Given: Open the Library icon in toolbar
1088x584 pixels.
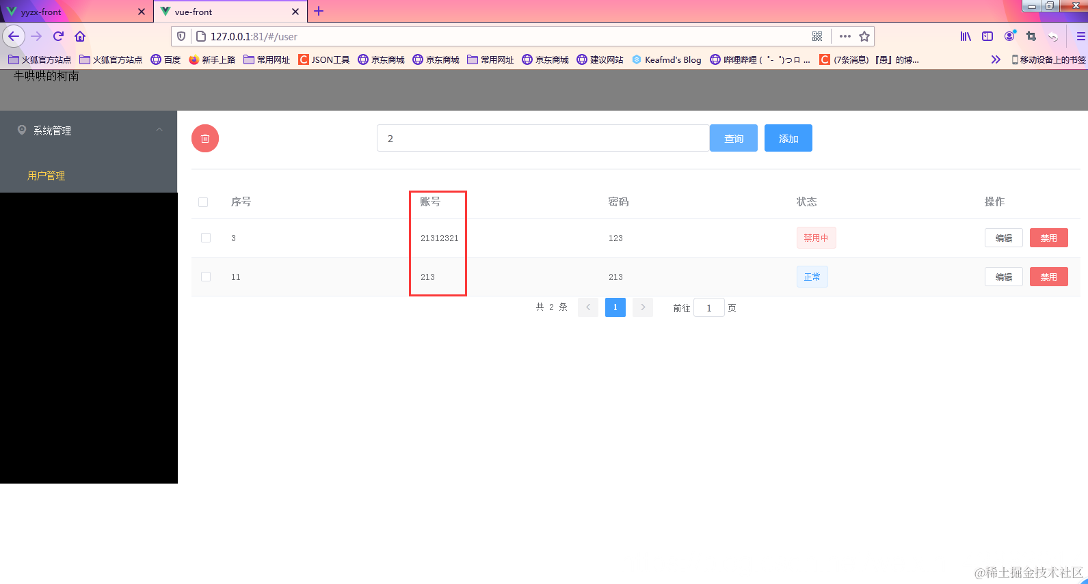Looking at the screenshot, I should tap(966, 36).
